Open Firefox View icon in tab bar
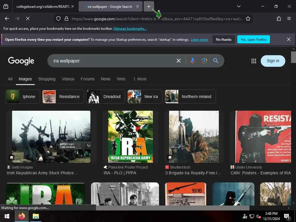 coord(6,6)
